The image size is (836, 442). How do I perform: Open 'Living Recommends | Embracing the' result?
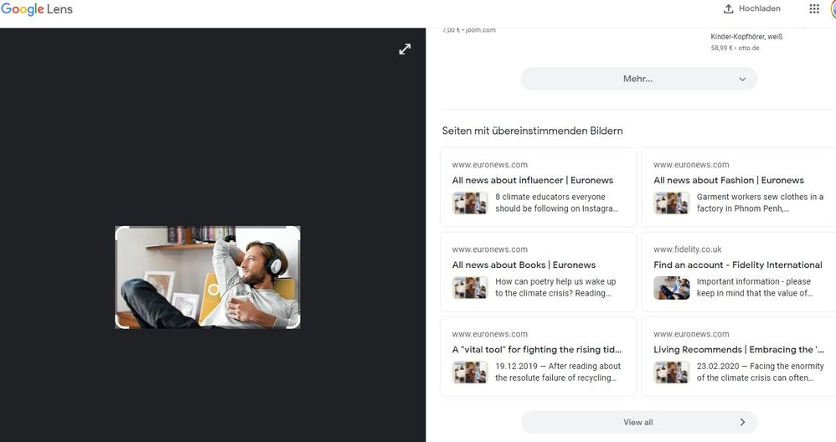(x=739, y=349)
